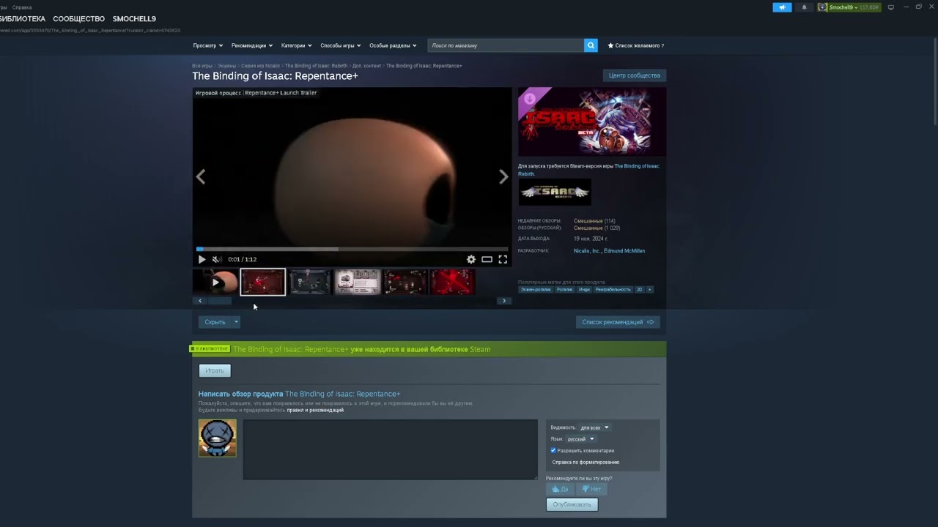938x527 pixels.
Task: Open the правил и рекомендаций link
Action: (315, 410)
